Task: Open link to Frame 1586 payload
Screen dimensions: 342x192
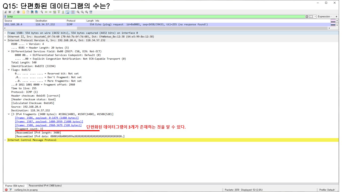Action: pos(47,118)
